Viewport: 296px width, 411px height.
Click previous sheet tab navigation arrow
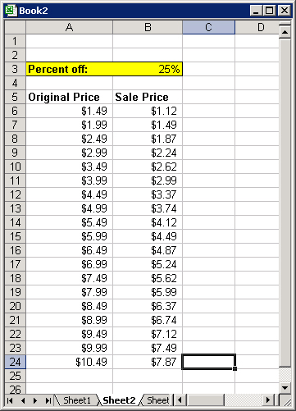click(23, 400)
